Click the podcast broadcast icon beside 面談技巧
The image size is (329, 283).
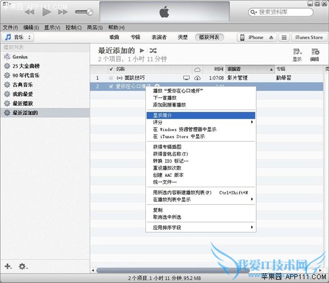(x=120, y=78)
